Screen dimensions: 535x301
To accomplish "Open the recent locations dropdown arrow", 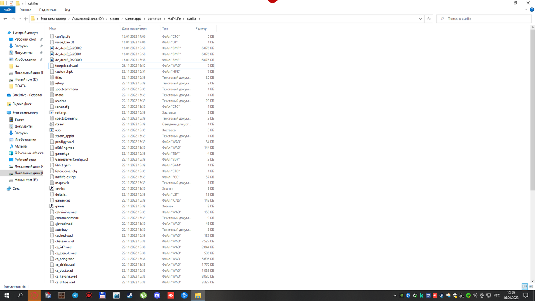I will [20, 19].
